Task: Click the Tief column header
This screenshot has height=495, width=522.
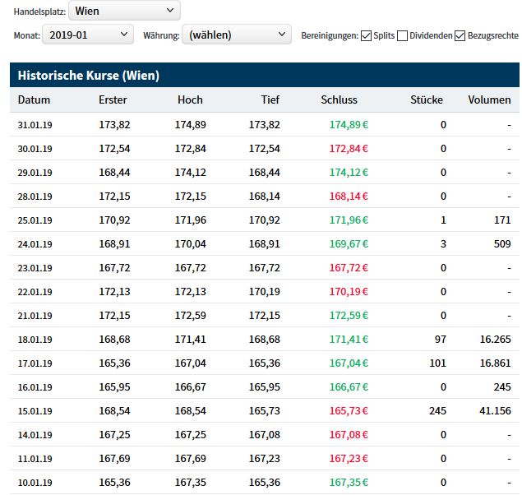Action: tap(270, 99)
